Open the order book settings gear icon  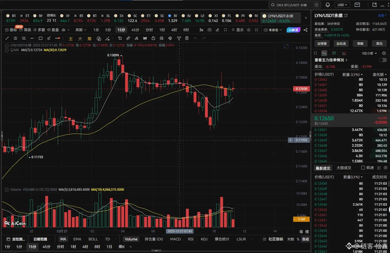tap(384, 53)
